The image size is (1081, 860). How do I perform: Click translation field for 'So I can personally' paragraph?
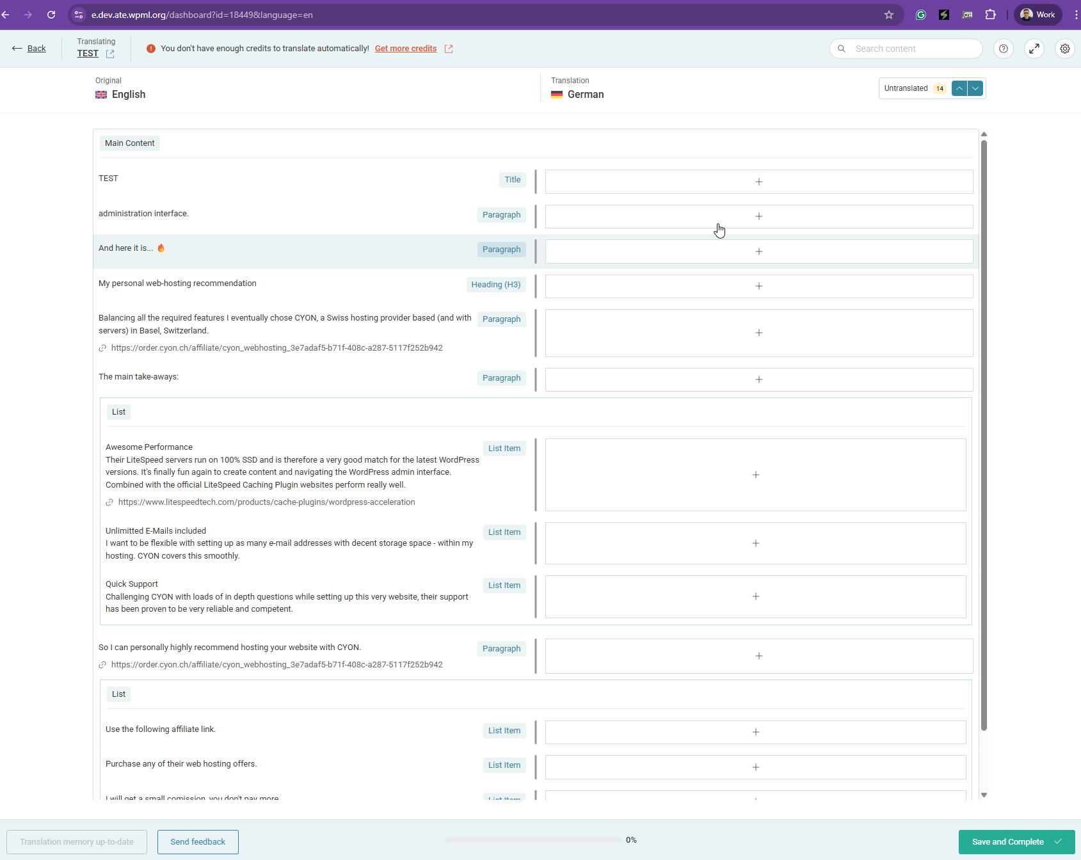click(x=759, y=656)
